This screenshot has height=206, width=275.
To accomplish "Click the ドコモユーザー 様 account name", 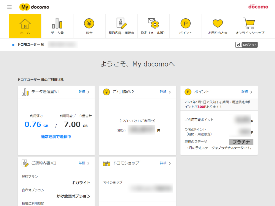I will 31,44.
